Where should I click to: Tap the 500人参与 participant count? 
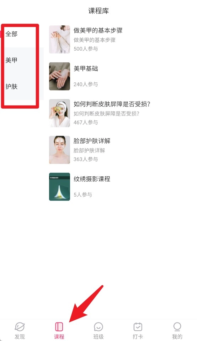point(86,49)
